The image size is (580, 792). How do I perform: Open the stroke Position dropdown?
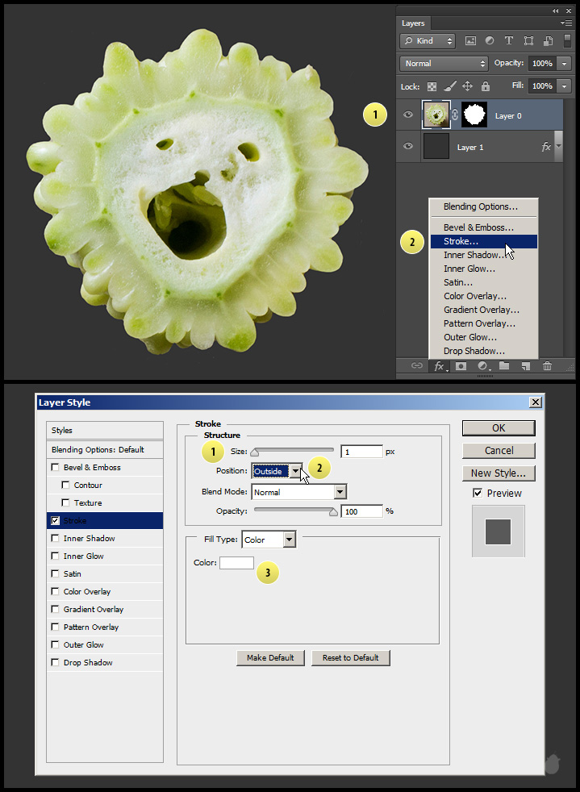296,471
